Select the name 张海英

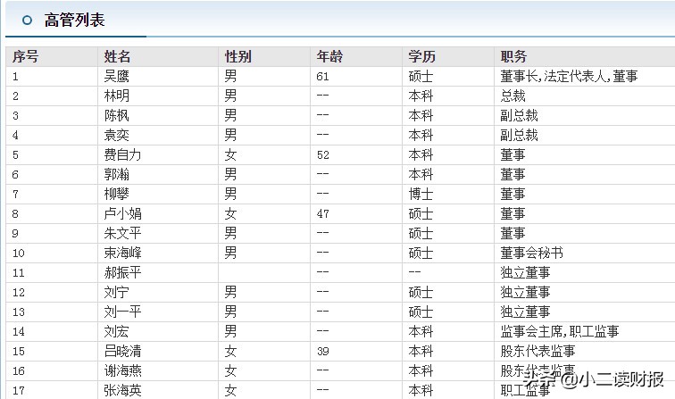tap(122, 390)
